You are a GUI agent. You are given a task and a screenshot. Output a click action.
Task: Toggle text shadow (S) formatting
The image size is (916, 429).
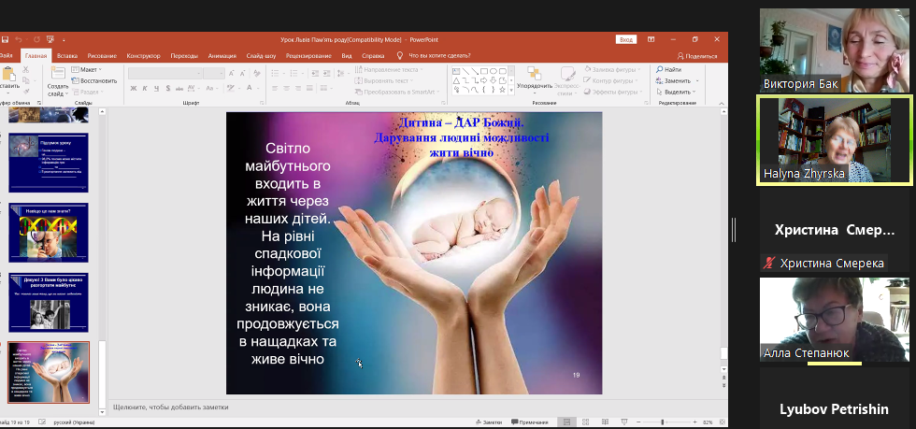click(x=167, y=88)
